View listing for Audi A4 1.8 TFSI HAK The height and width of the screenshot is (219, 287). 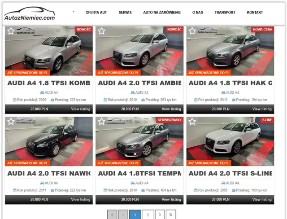(262, 109)
